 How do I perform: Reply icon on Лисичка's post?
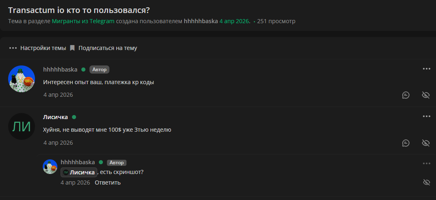[x=405, y=143]
